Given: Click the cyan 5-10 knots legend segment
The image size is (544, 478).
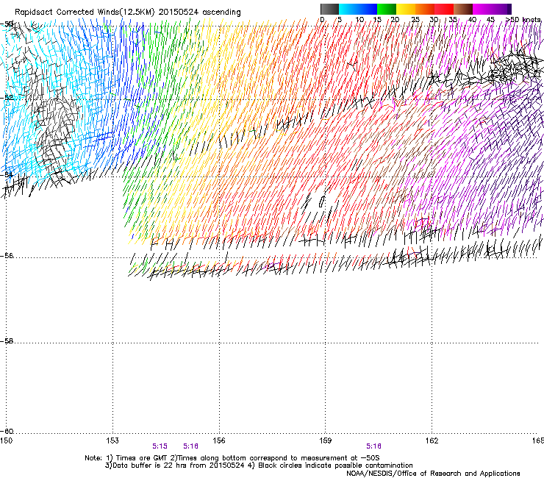Looking at the screenshot, I should (348, 9).
